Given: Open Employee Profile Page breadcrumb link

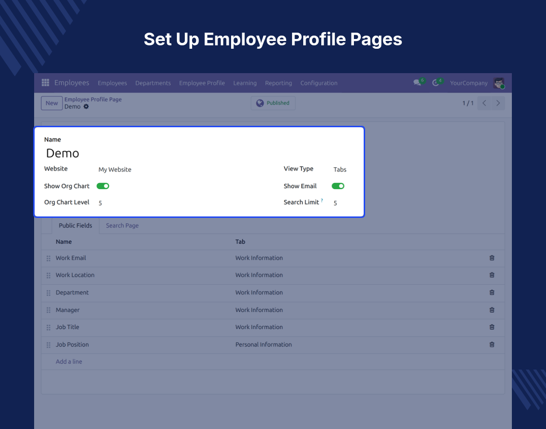Looking at the screenshot, I should (x=93, y=99).
